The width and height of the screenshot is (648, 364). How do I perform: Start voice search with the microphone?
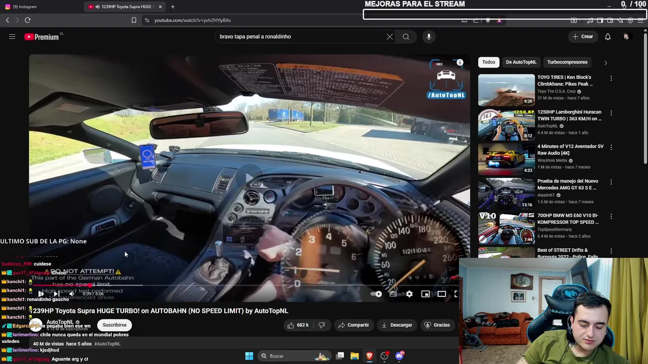tap(429, 36)
